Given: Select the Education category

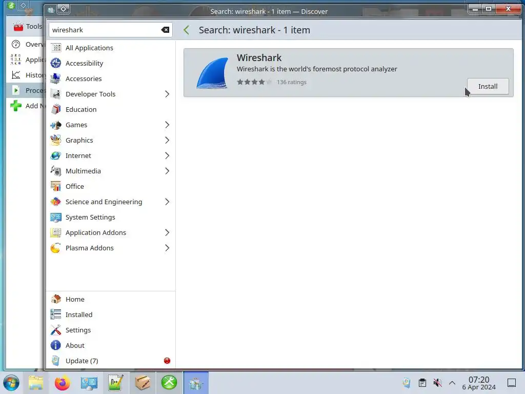Looking at the screenshot, I should point(111,110).
